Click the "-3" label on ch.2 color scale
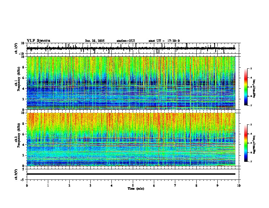The height and width of the screenshot is (208, 269). tap(251, 125)
